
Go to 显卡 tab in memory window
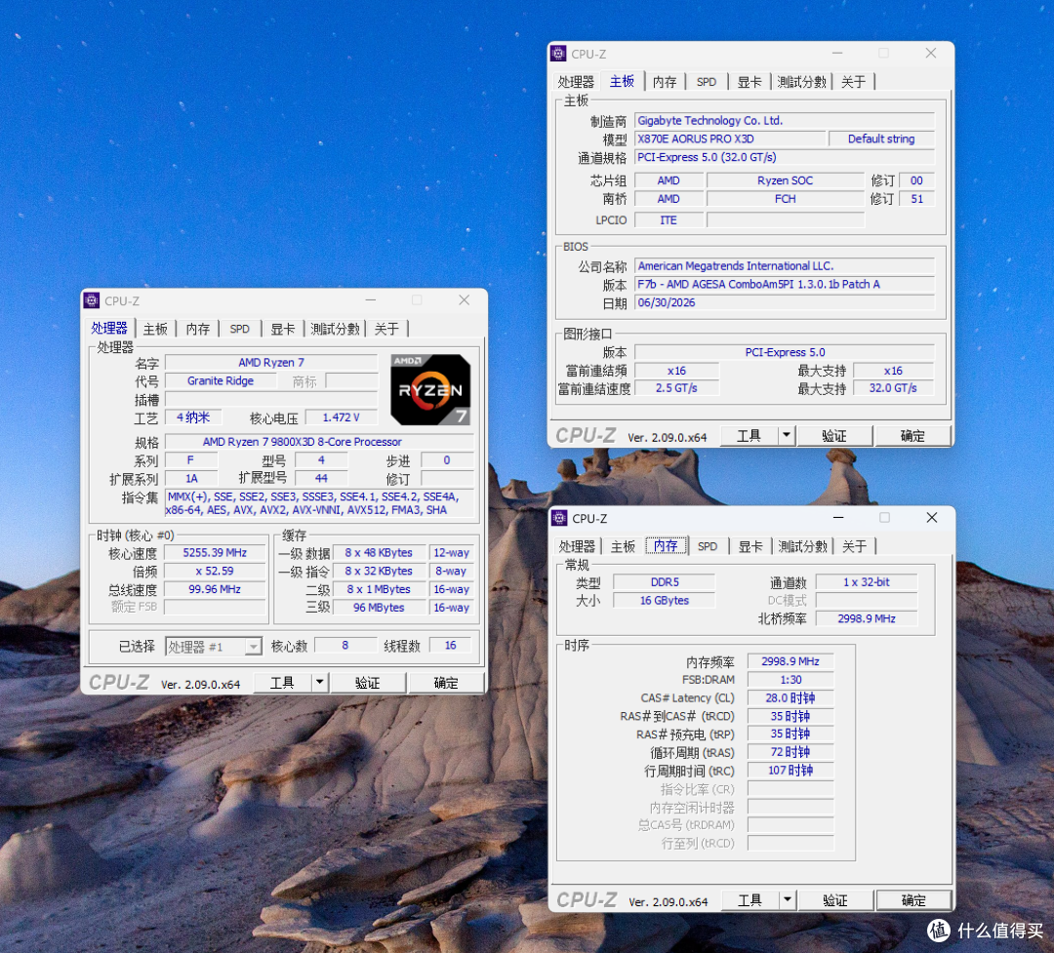(750, 546)
